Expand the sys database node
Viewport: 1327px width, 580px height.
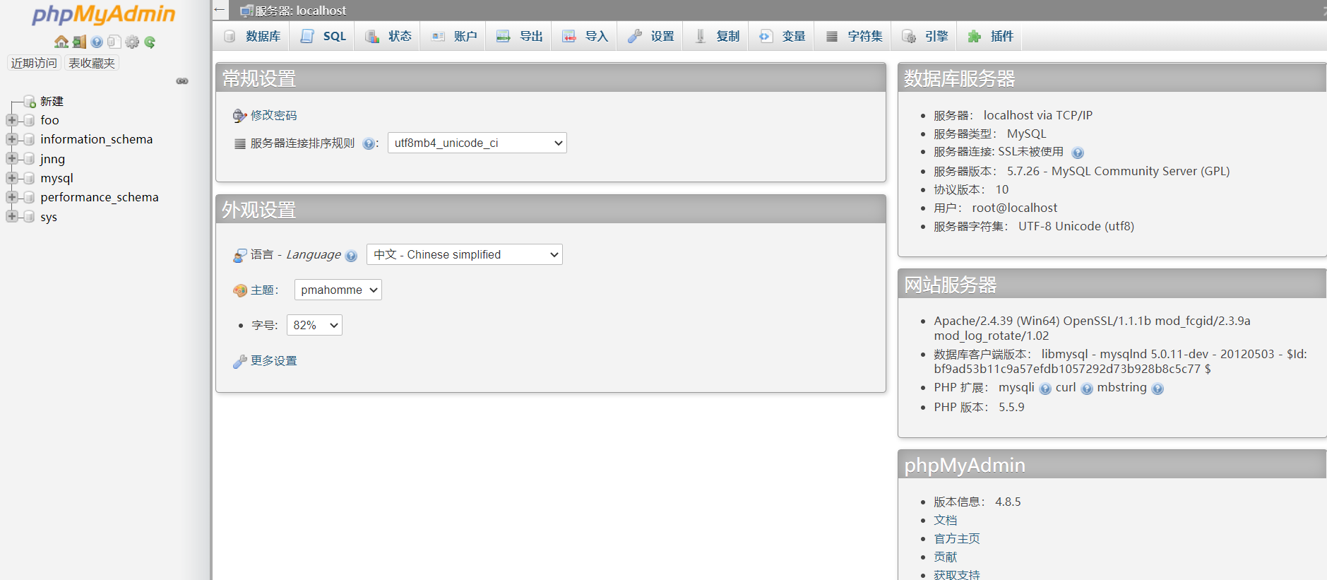click(x=12, y=217)
